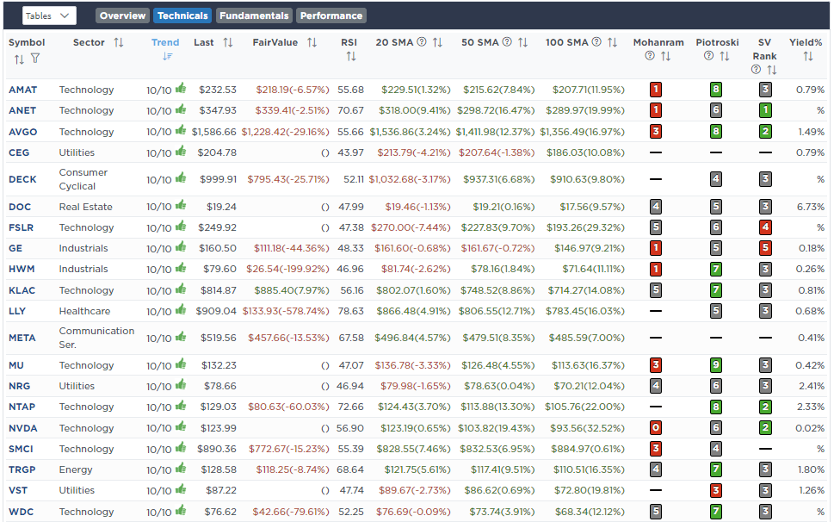Image resolution: width=834 pixels, height=522 pixels.
Task: Open the NVDA ticker link
Action: pyautogui.click(x=23, y=428)
